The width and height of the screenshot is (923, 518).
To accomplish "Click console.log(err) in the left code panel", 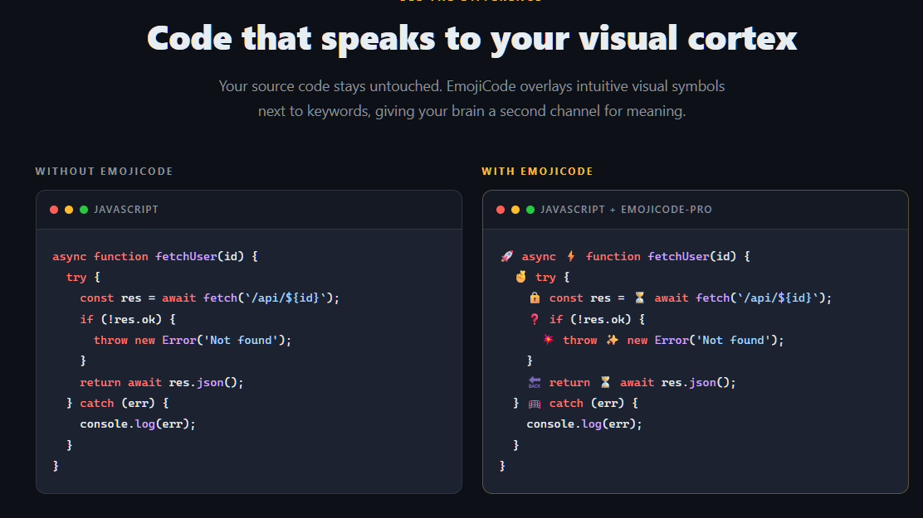I will (x=138, y=424).
